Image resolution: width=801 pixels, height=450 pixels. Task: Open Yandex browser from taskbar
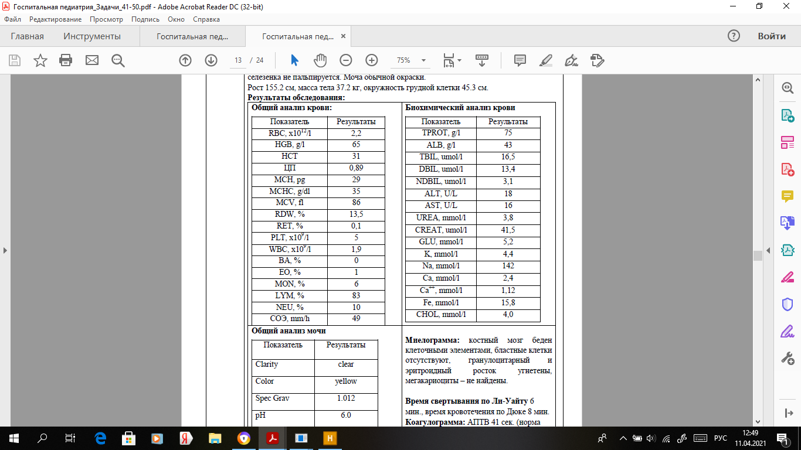[186, 438]
